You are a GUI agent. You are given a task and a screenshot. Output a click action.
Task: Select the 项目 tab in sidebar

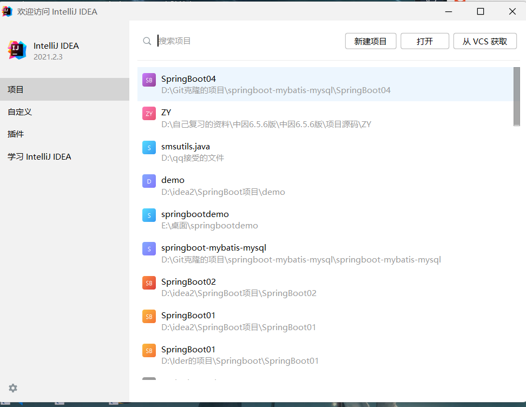[x=64, y=89]
